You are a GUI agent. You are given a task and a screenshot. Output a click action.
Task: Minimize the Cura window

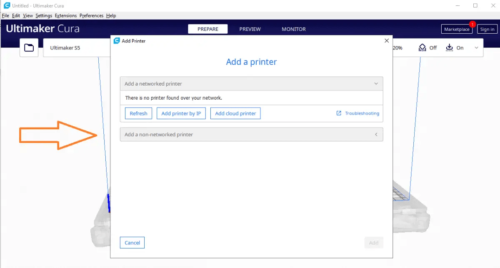(x=457, y=6)
